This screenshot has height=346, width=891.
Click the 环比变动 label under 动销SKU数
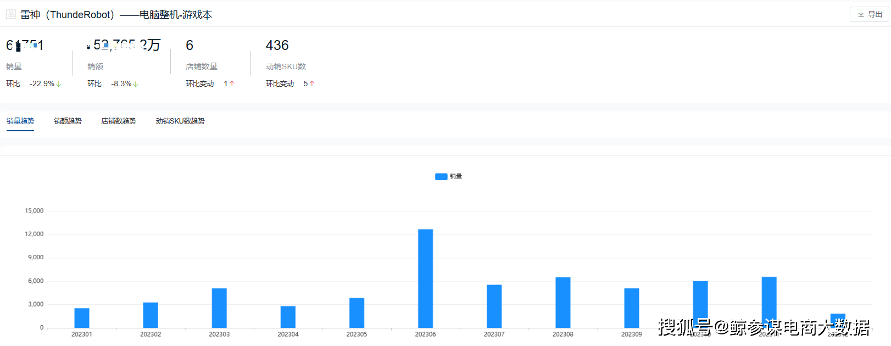click(280, 84)
